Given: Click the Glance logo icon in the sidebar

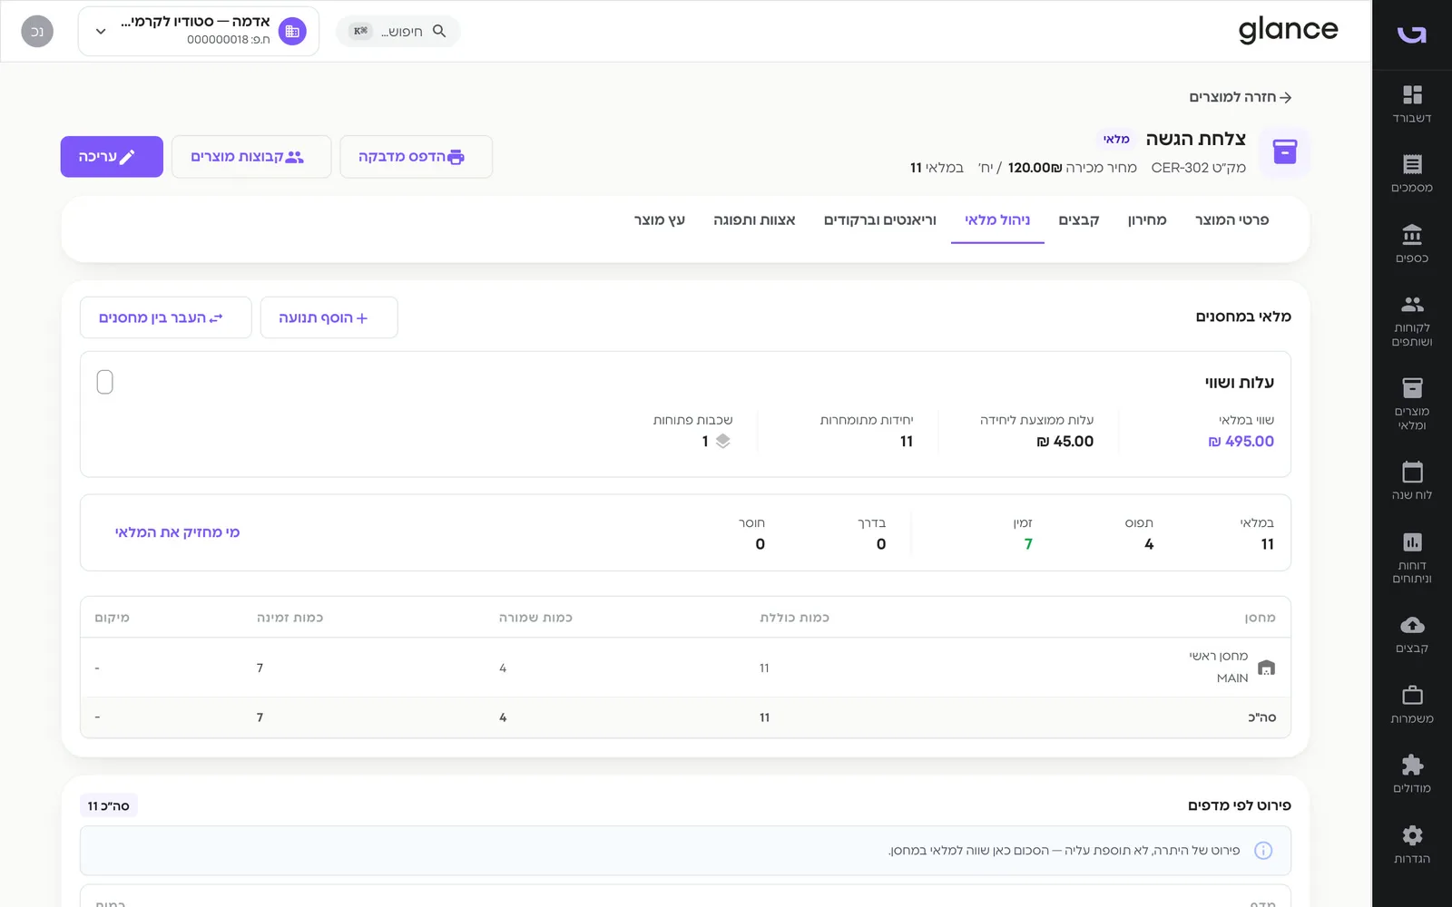Looking at the screenshot, I should pyautogui.click(x=1412, y=34).
